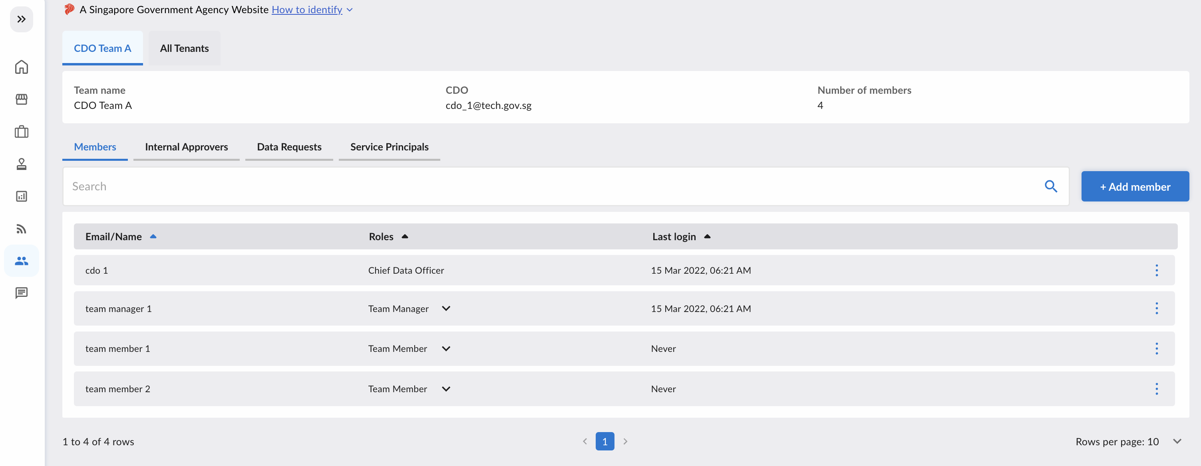
Task: Expand role dropdown for team member 1
Action: click(446, 349)
